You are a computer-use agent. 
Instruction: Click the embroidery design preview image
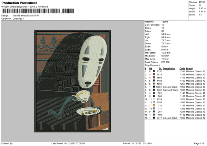(72, 81)
